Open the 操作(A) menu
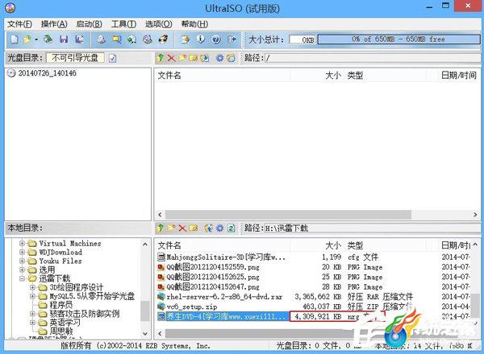 [x=54, y=24]
